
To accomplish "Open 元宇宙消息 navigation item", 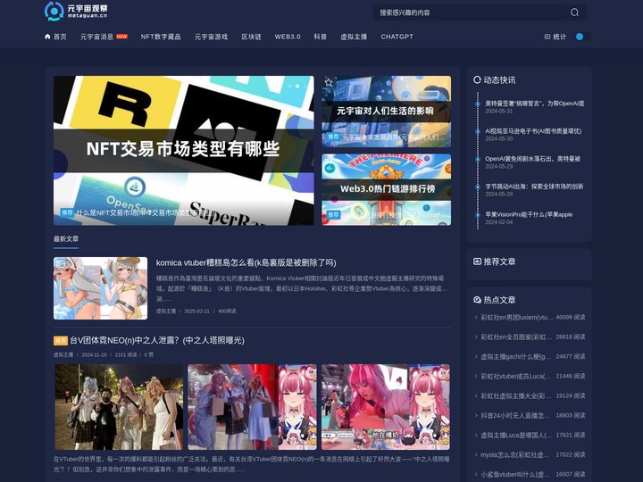I will [96, 37].
